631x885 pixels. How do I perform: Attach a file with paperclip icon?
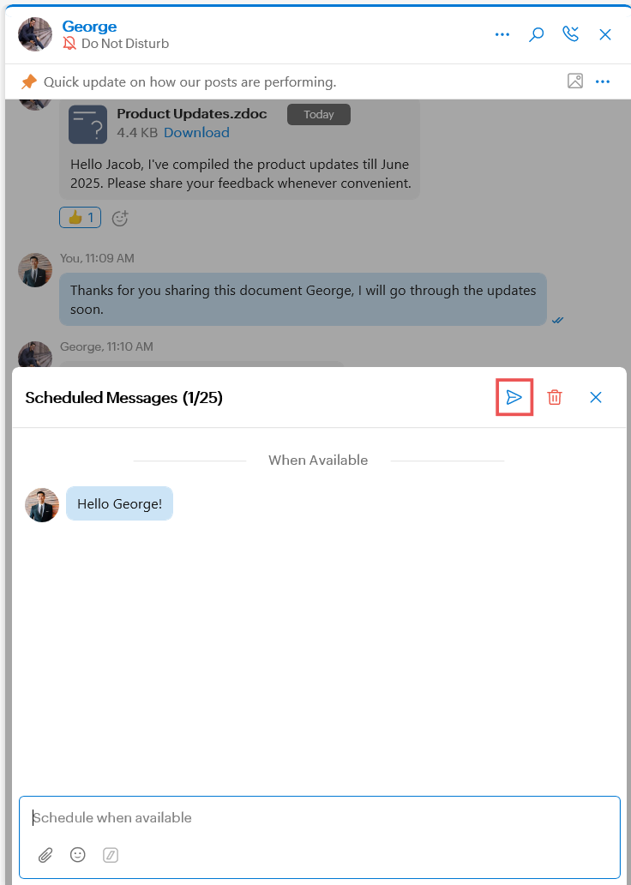point(45,854)
